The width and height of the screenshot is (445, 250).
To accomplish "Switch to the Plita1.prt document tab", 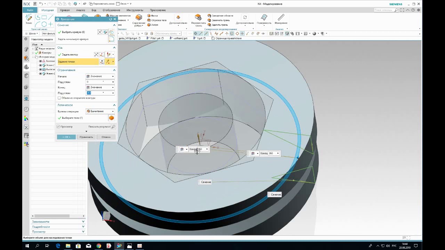I will [x=155, y=38].
